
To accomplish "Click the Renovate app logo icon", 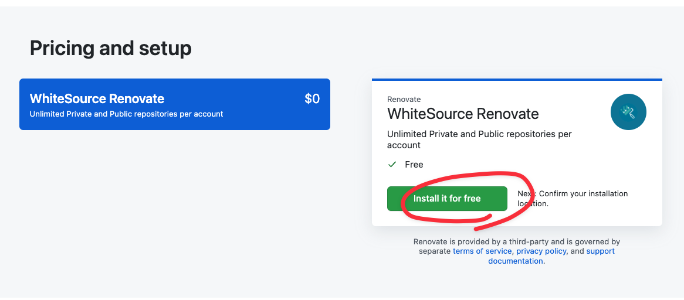I will 628,112.
